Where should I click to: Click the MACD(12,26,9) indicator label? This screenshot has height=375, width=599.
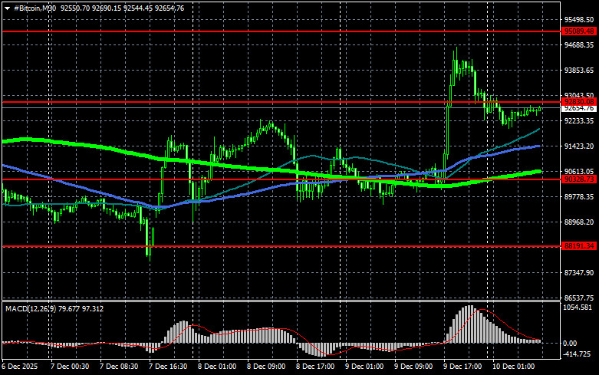point(31,308)
